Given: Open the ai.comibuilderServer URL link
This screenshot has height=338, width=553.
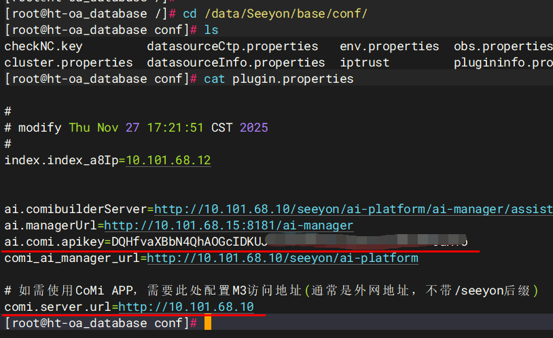Looking at the screenshot, I should 353,209.
